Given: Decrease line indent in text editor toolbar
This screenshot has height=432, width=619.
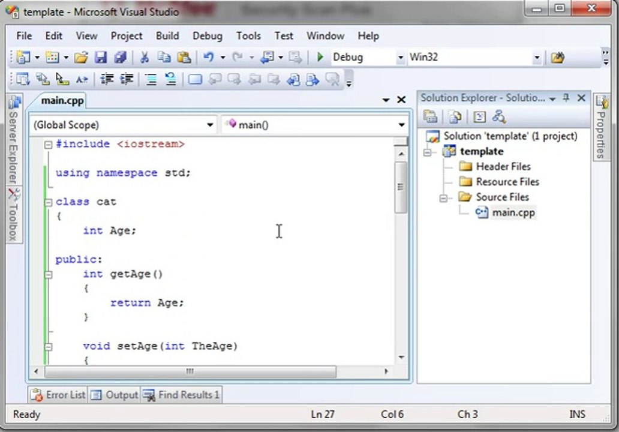Looking at the screenshot, I should pos(107,79).
